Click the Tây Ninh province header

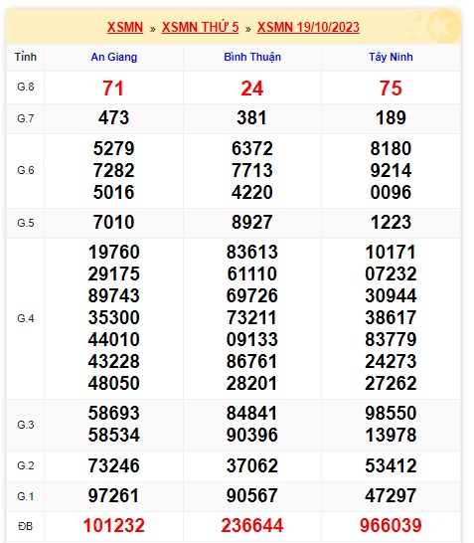(x=391, y=57)
